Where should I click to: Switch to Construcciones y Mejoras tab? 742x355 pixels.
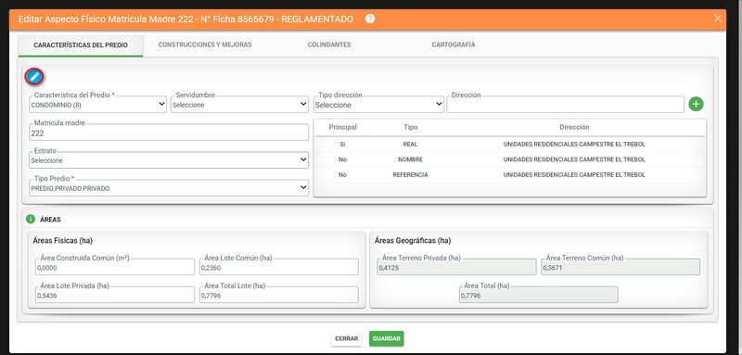(x=205, y=44)
